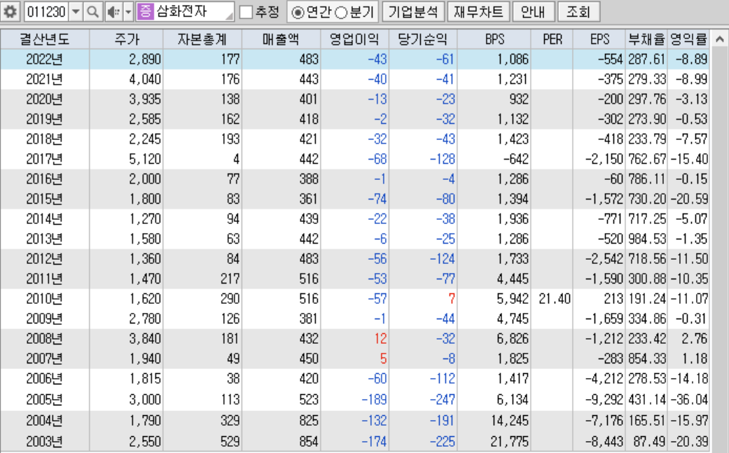Select the 2016년 row
The image size is (729, 453).
click(x=355, y=179)
